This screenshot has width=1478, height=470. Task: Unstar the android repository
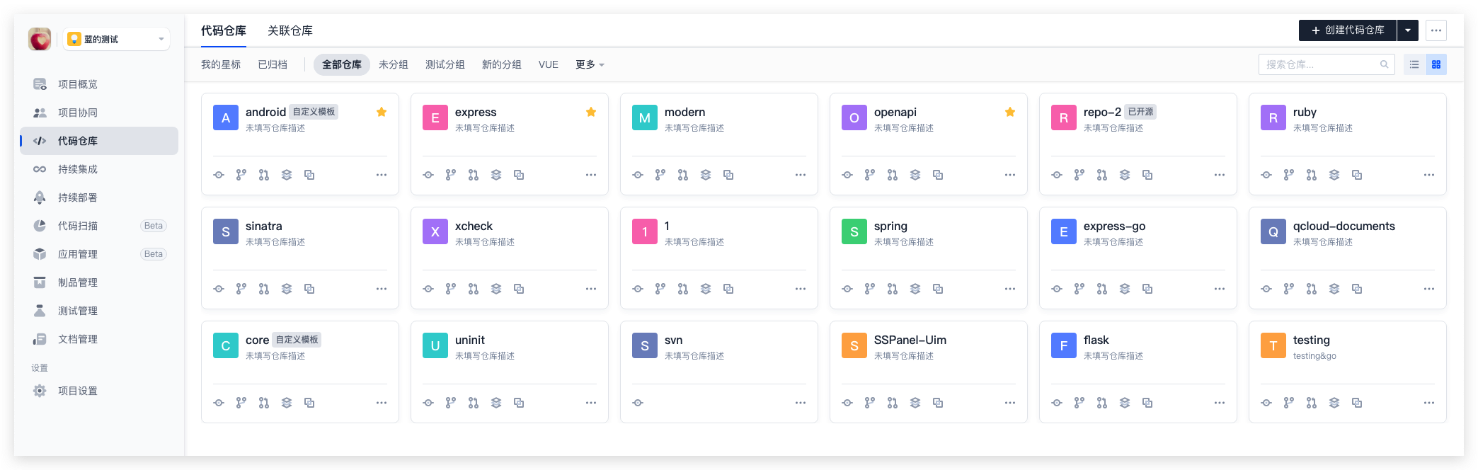click(x=382, y=112)
